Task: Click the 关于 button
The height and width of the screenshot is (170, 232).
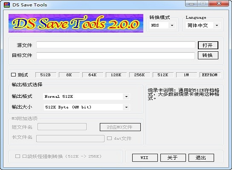Action: [173, 158]
